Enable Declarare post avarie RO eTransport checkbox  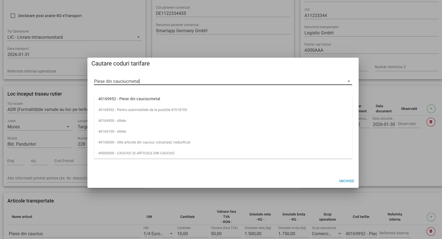pos(13,16)
